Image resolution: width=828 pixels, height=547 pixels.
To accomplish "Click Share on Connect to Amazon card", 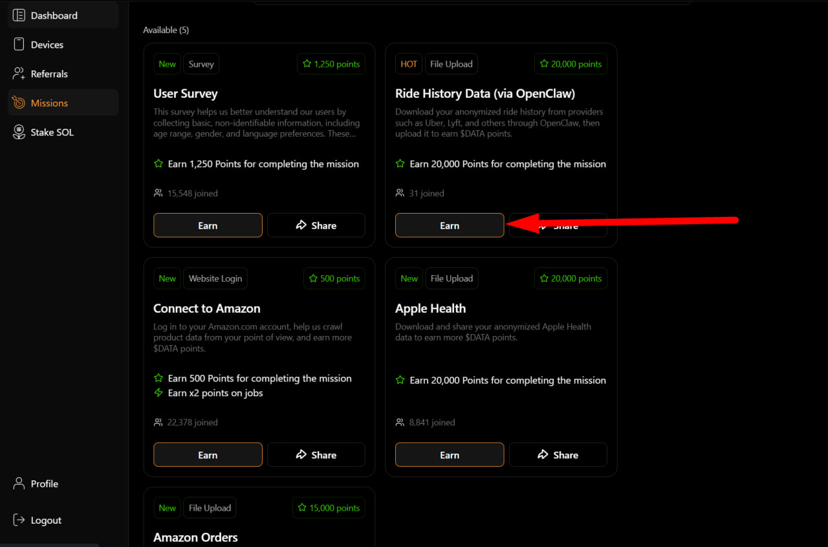I will [316, 455].
